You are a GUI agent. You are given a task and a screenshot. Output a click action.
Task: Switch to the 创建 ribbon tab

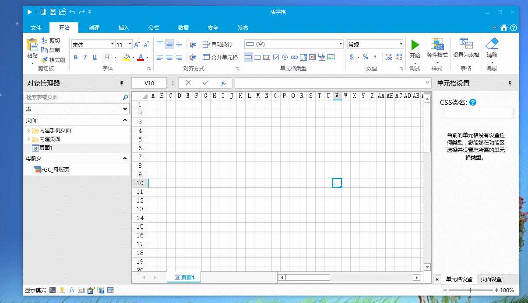94,28
